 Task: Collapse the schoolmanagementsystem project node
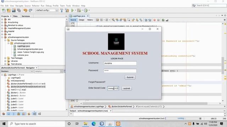pyautogui.click(x=2, y=37)
